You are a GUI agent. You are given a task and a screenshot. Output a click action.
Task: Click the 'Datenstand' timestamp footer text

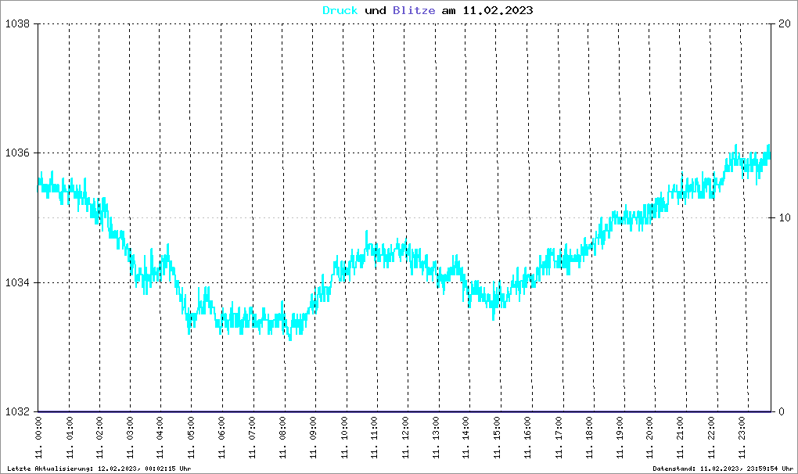coord(723,469)
